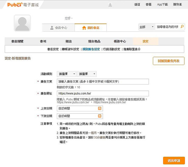Image resolution: width=188 pixels, height=167 pixels.
Task: Click the 搜尋書店內的刊物 search field
Action: [x=168, y=27]
